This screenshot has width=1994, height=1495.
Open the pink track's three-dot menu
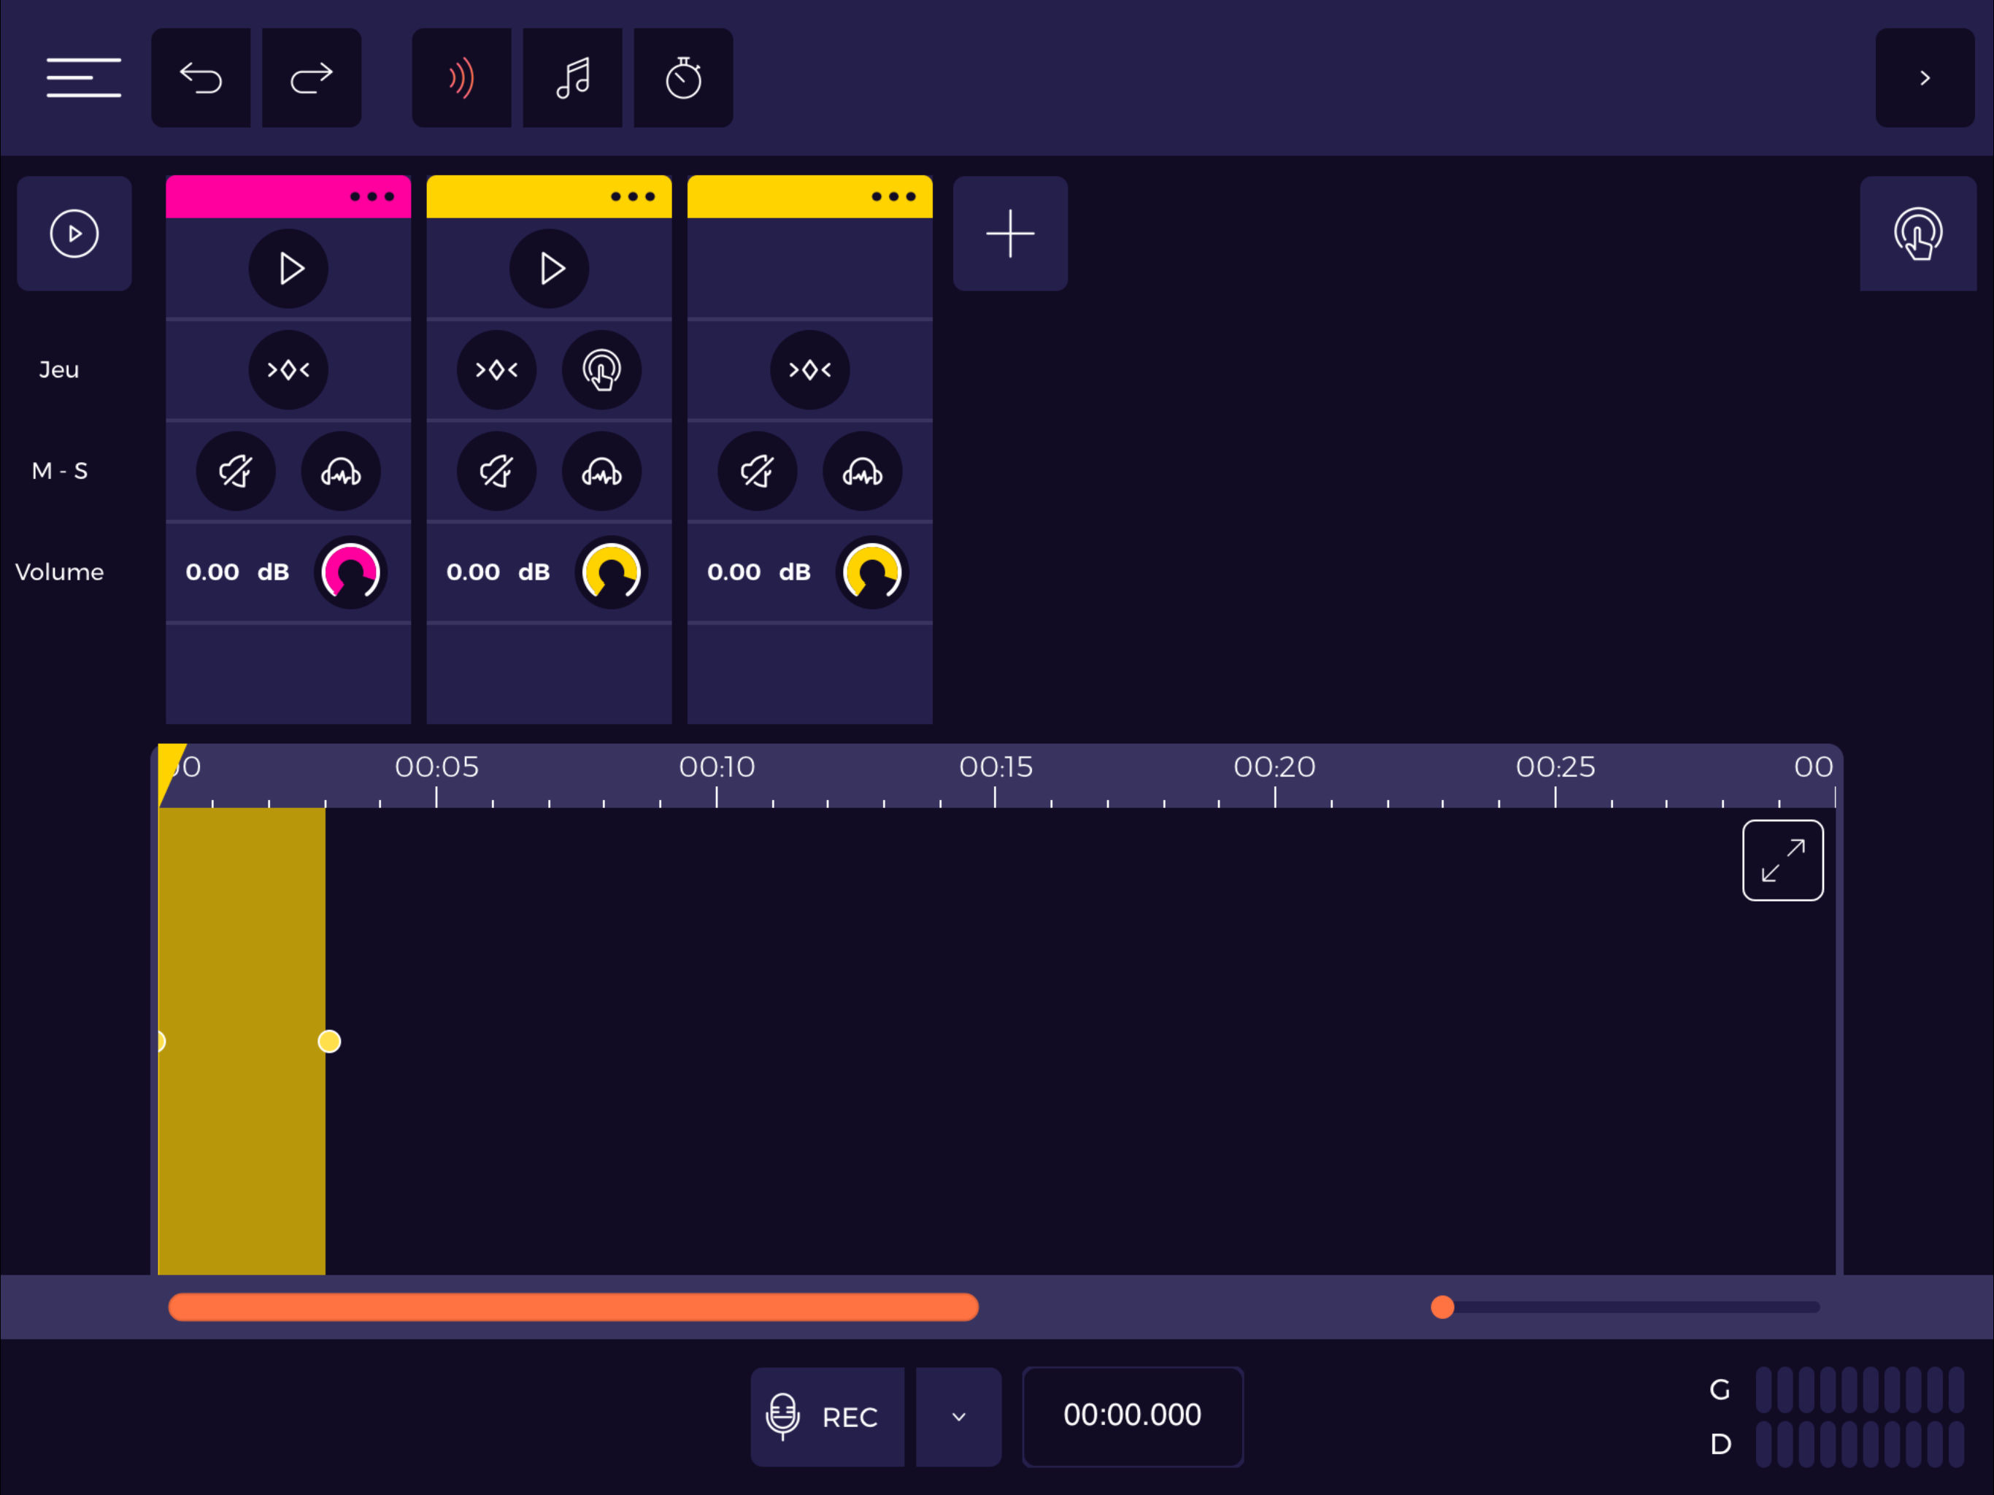click(x=372, y=196)
